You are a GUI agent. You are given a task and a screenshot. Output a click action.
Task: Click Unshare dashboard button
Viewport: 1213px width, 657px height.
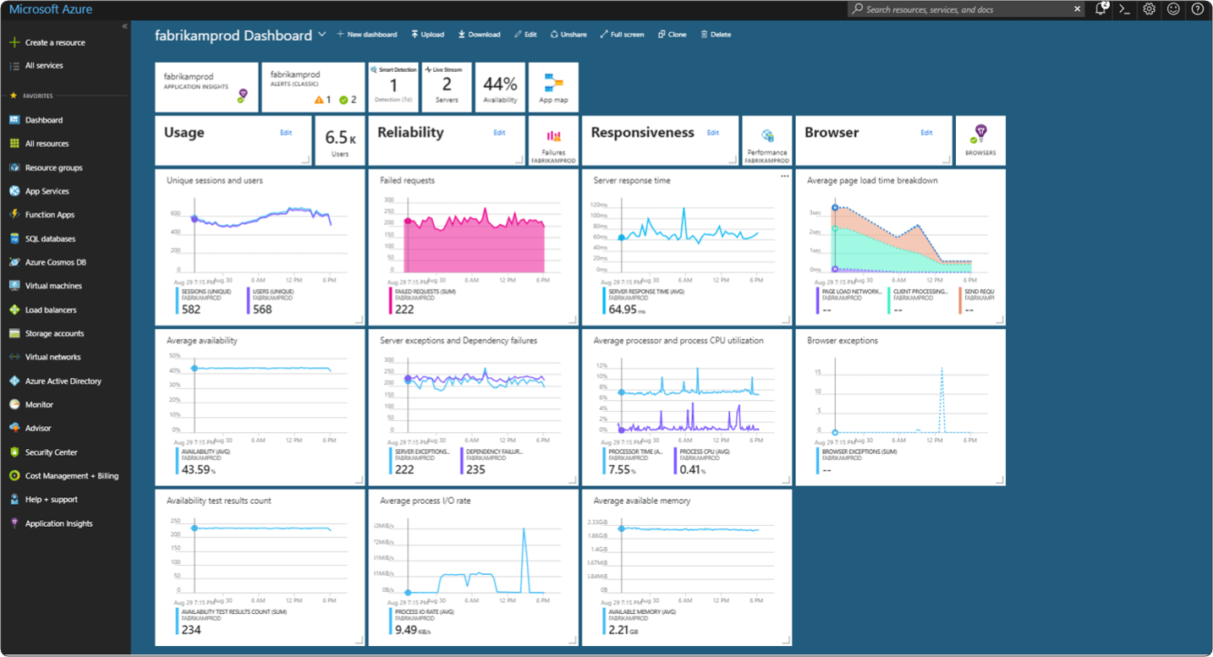click(568, 35)
